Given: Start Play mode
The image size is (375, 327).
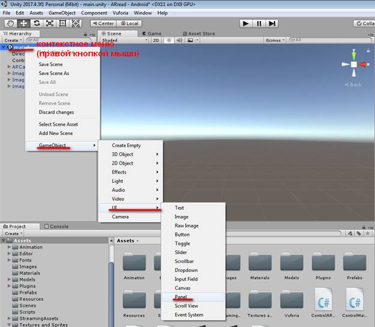Looking at the screenshot, I should 246,23.
